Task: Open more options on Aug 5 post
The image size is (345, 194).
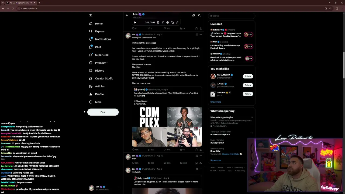Action: coord(201,169)
